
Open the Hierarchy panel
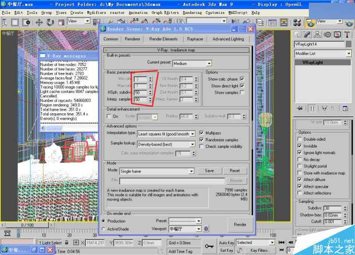[318, 34]
